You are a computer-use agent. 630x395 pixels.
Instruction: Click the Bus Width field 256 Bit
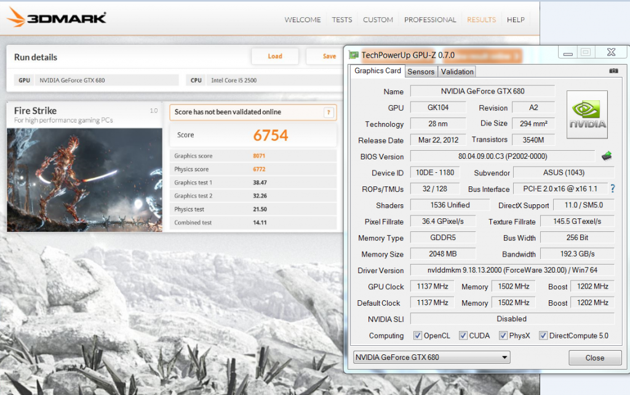(577, 237)
